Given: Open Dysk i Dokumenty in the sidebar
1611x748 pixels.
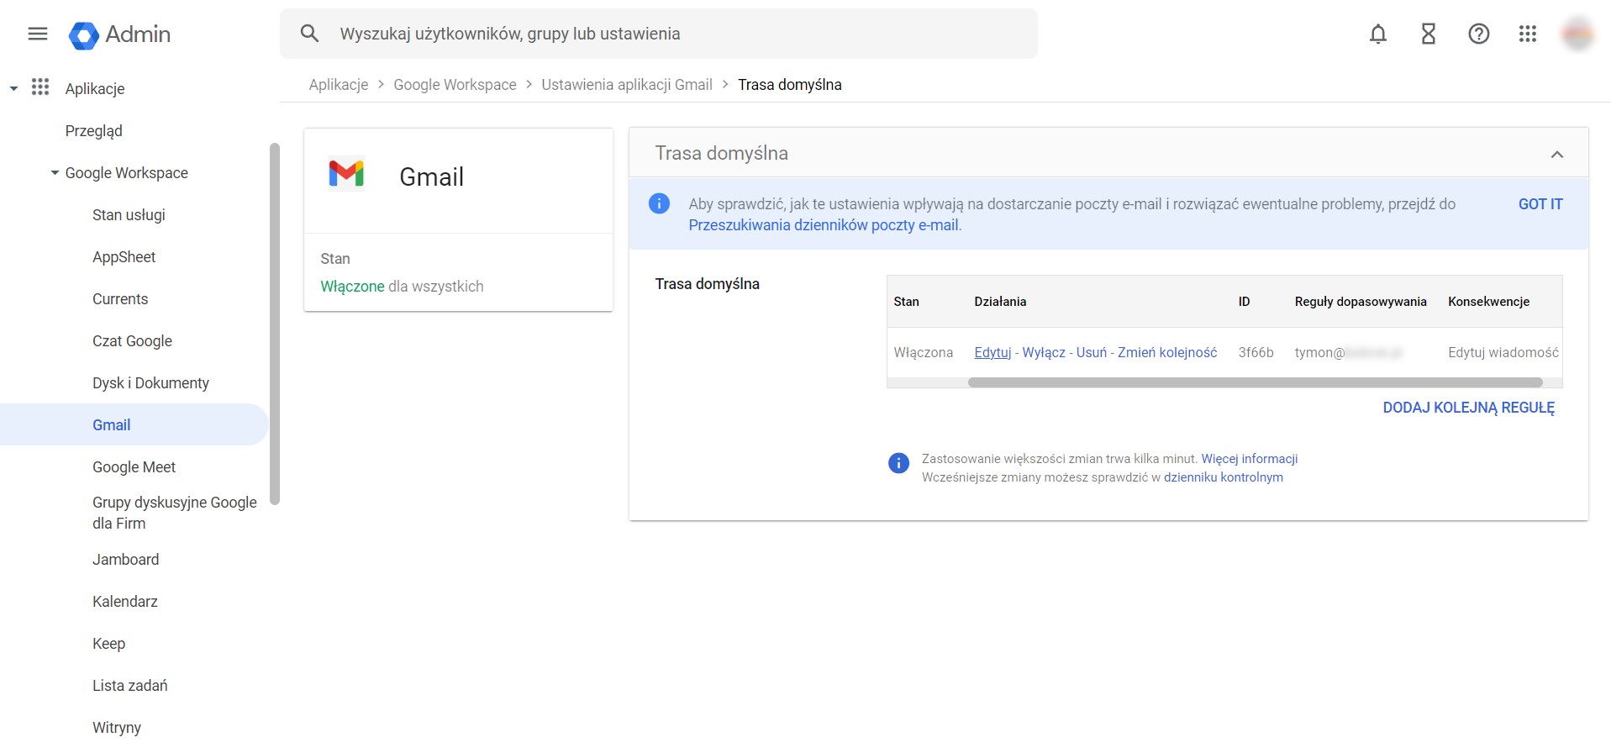Looking at the screenshot, I should coord(150,383).
